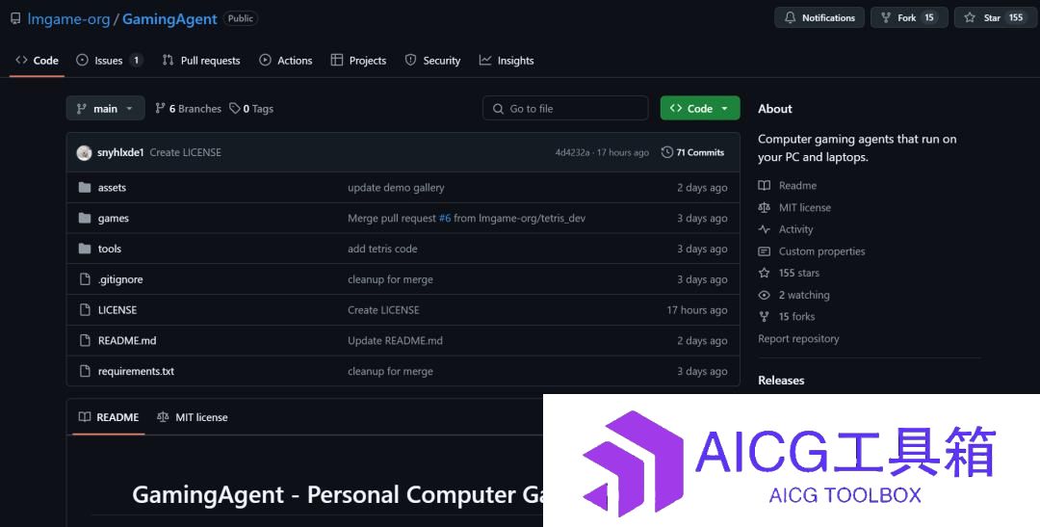Star the repository via Star button
Image resolution: width=1040 pixels, height=527 pixels.
pyautogui.click(x=997, y=18)
